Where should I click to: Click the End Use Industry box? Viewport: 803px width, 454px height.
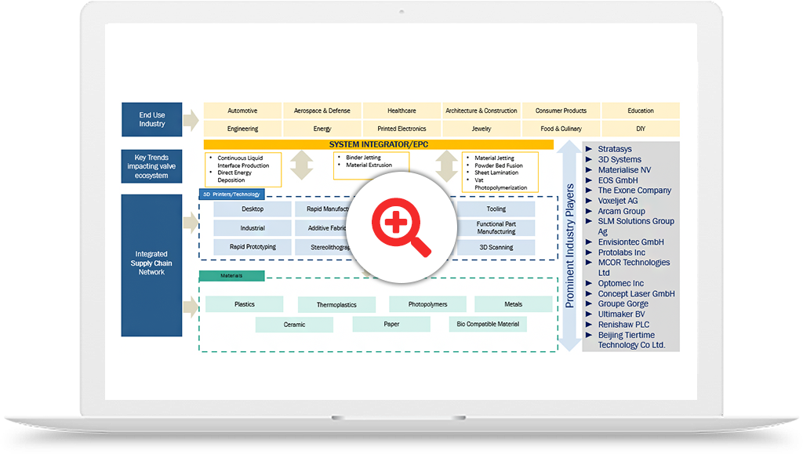pos(152,119)
